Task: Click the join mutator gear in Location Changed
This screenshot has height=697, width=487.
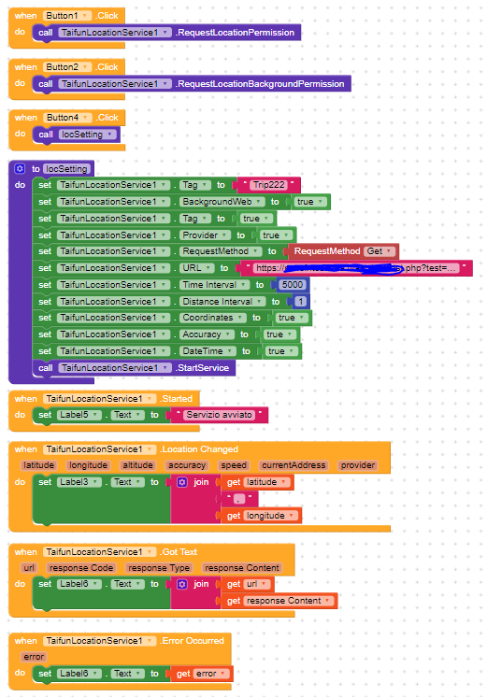Action: pos(182,482)
